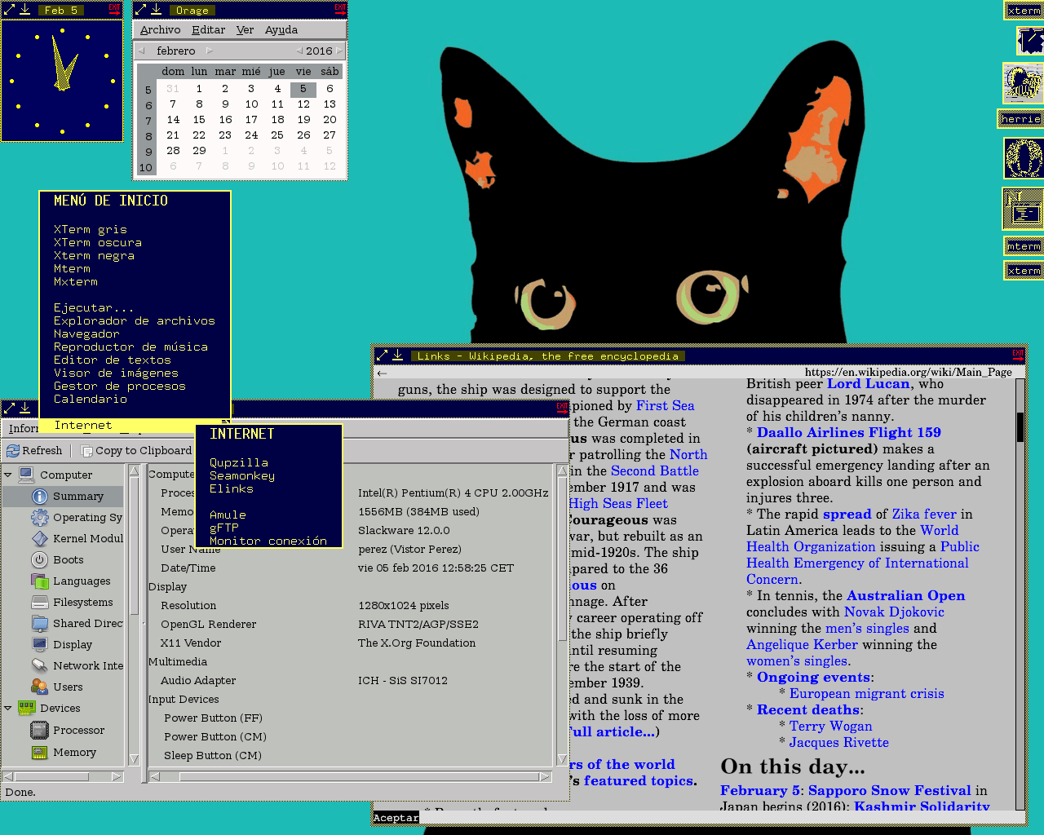Choose Elinks in Internet submenu

coord(232,488)
